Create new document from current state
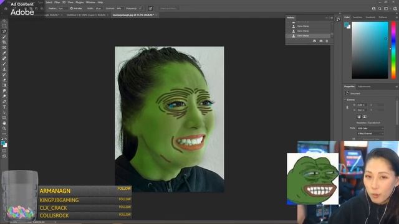Screen dimensions: 399x224 314,41
